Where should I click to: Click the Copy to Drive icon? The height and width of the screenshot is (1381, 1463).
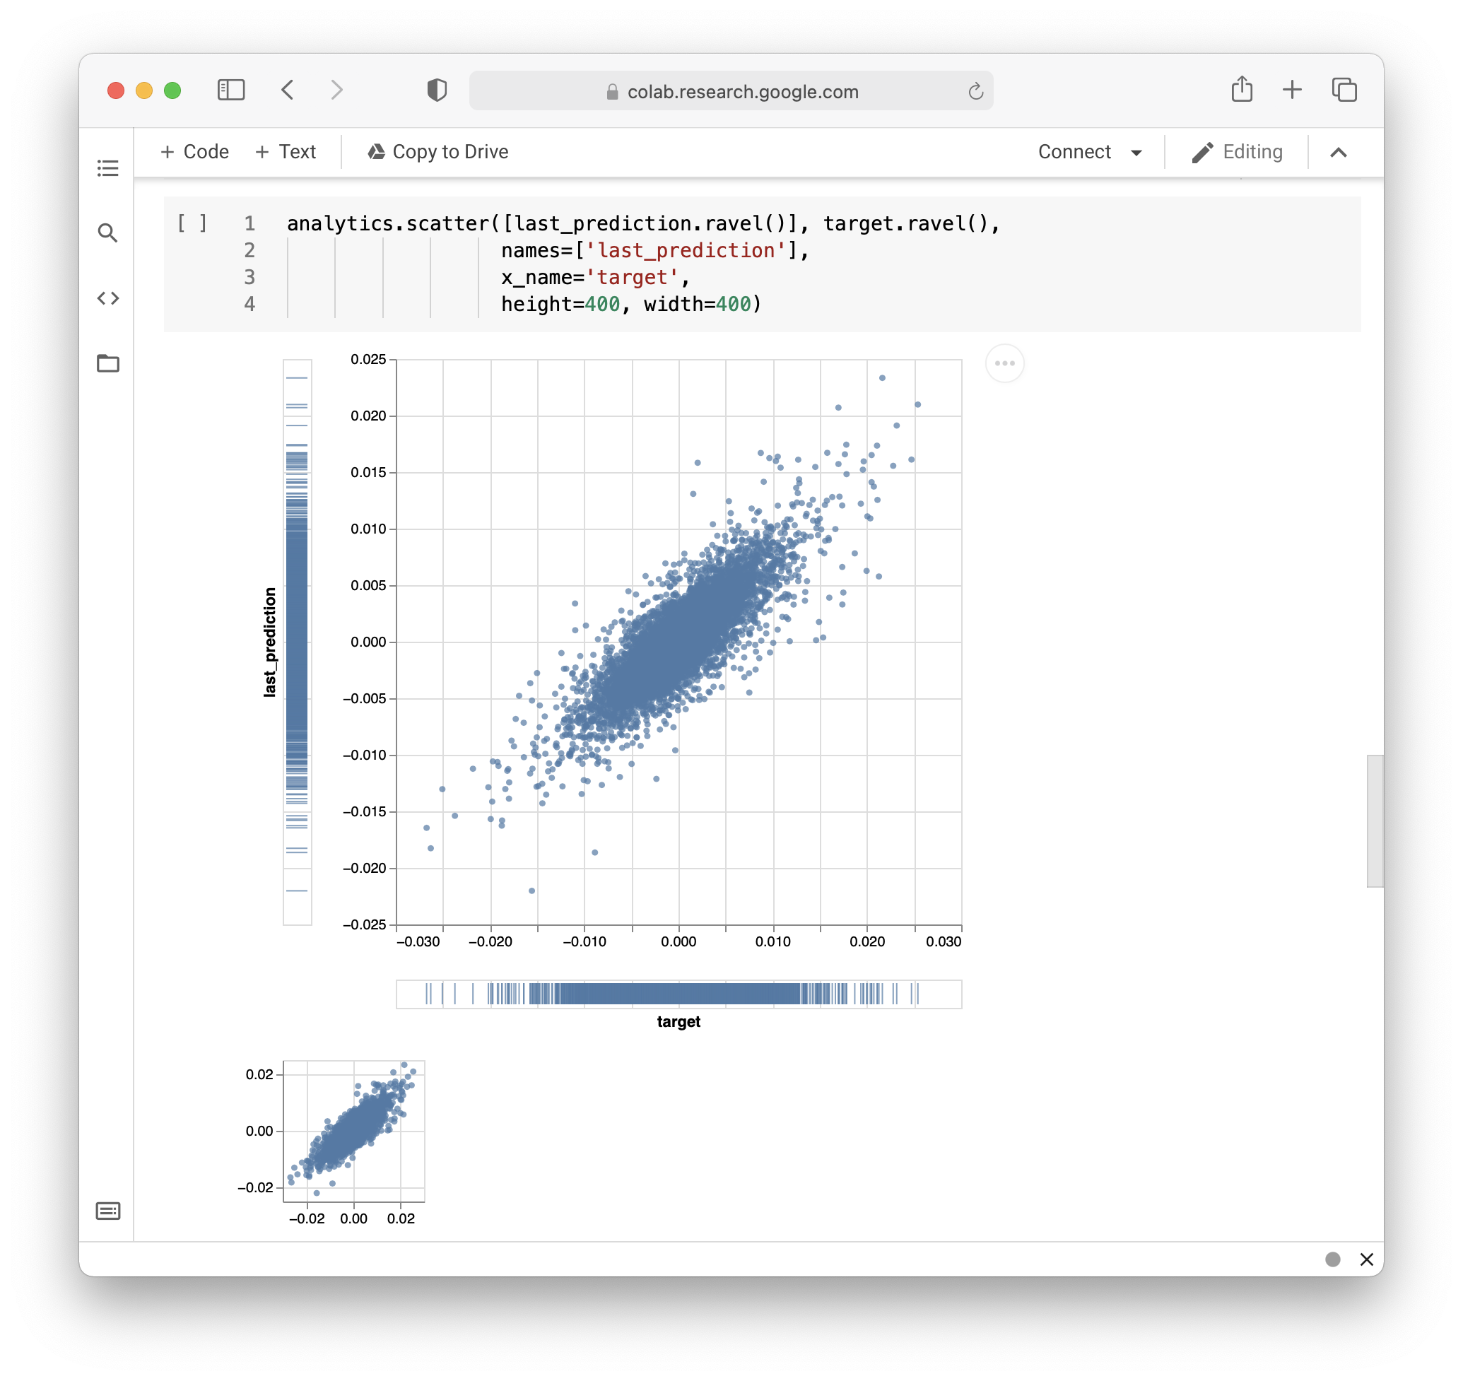click(377, 151)
